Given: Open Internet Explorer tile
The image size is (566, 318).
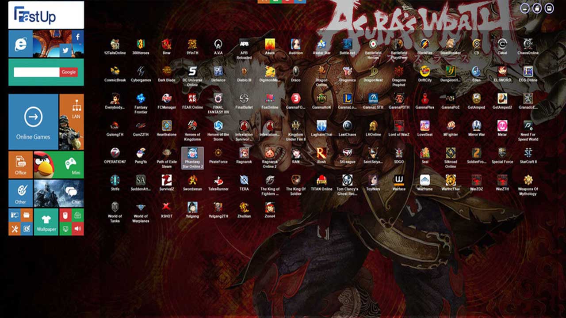Looking at the screenshot, I should click(x=20, y=44).
